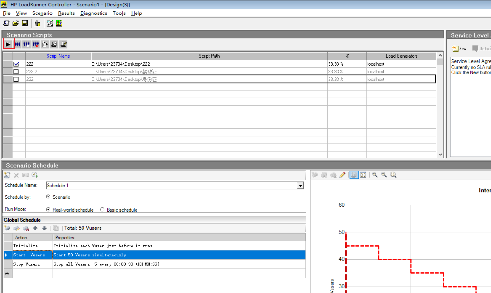Select the Real-world schedule run mode
Viewport: 491px width, 293px height.
(48, 210)
